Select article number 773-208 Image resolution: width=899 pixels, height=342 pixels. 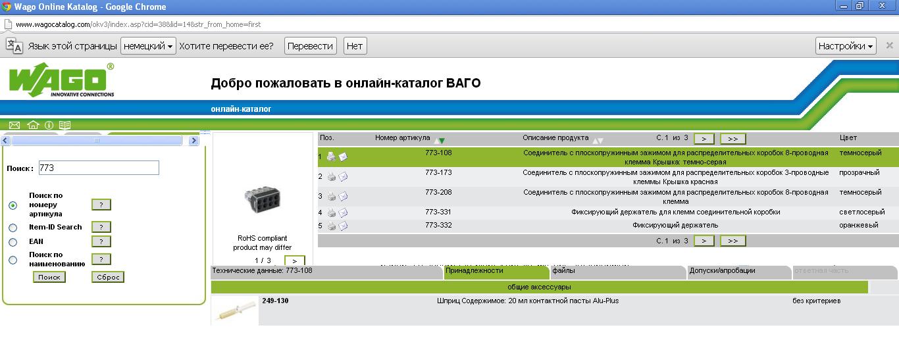438,192
